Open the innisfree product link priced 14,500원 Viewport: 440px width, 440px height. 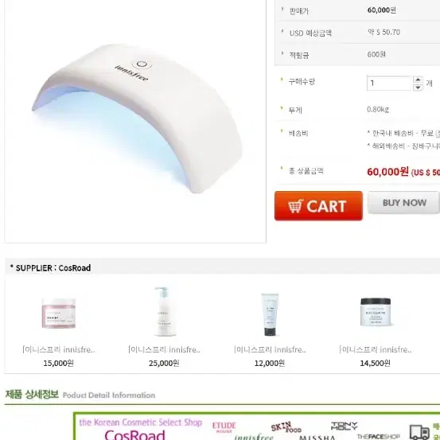pyautogui.click(x=376, y=349)
